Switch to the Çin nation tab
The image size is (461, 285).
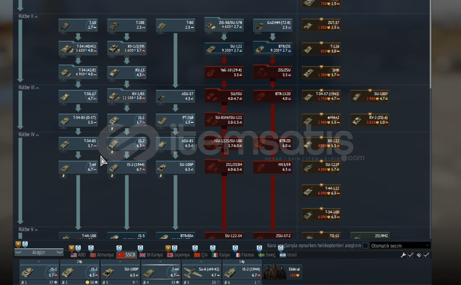(201, 255)
